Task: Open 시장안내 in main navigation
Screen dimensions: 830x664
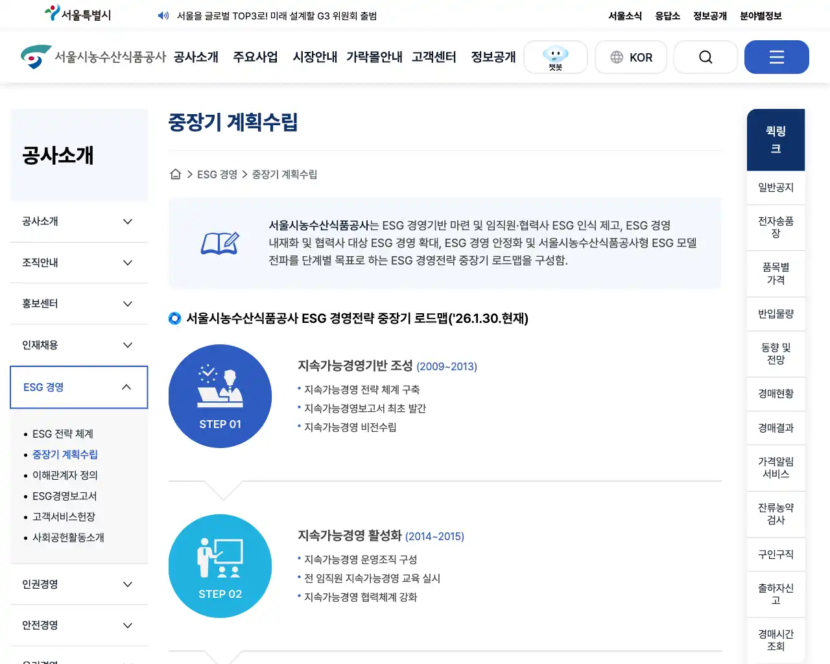Action: [315, 57]
